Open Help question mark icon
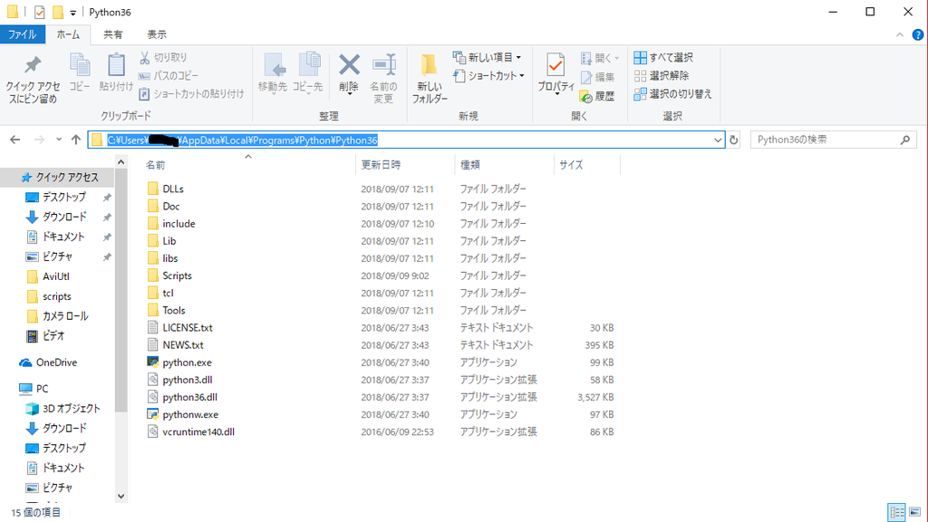928x522 pixels. point(918,35)
